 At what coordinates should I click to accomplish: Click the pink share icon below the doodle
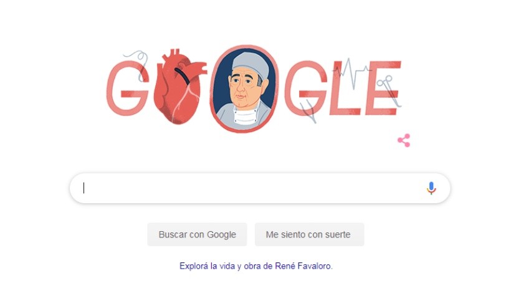(x=404, y=141)
